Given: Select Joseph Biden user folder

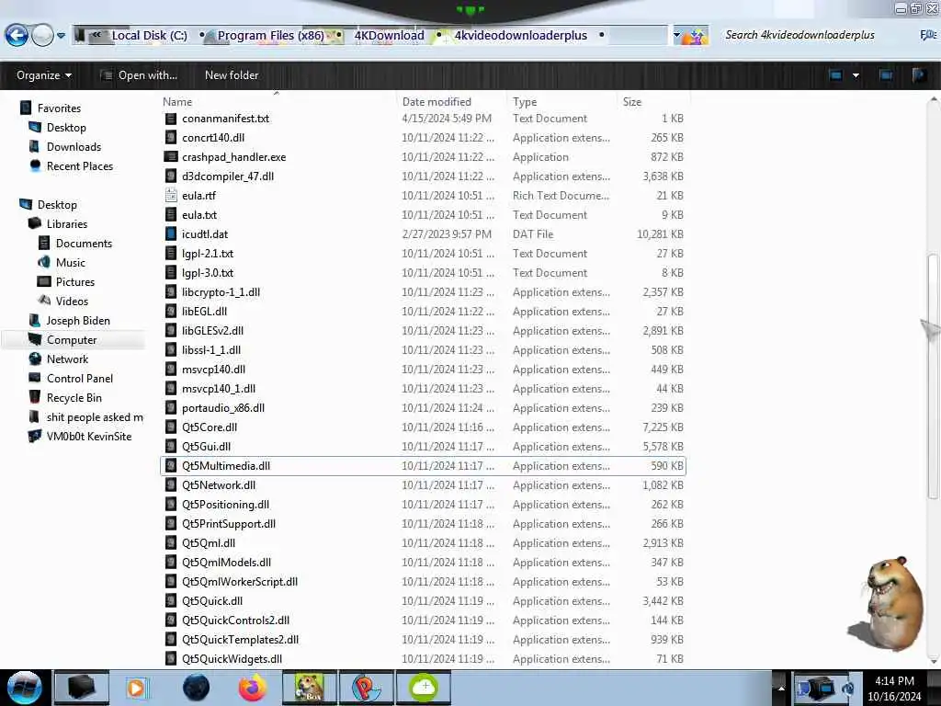Looking at the screenshot, I should point(78,321).
